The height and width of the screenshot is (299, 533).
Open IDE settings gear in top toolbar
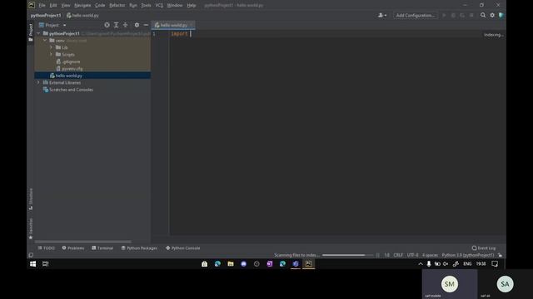(492, 15)
